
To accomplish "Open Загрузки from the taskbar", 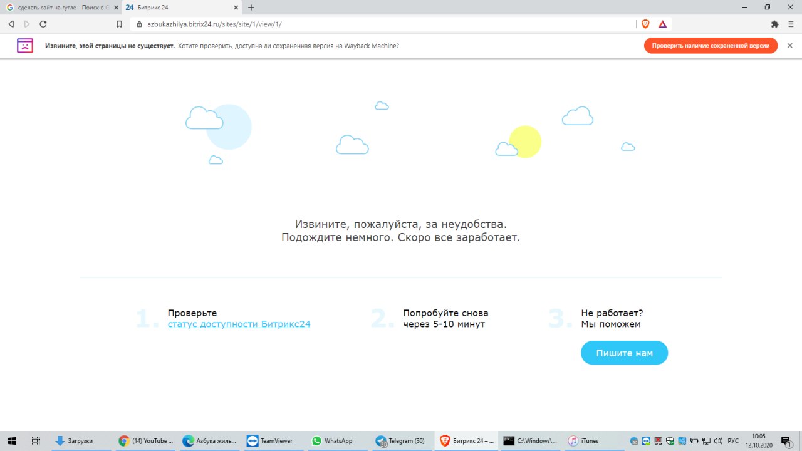I will point(81,441).
